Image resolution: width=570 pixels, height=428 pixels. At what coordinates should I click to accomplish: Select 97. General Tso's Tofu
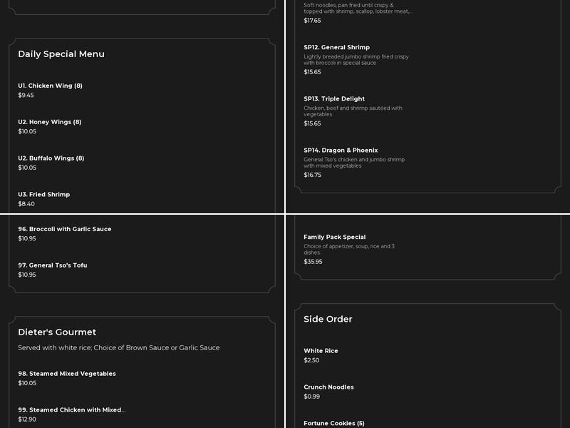click(53, 265)
